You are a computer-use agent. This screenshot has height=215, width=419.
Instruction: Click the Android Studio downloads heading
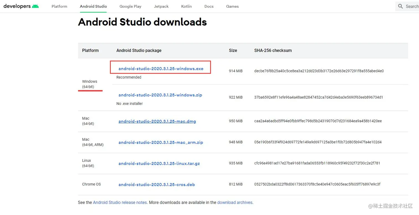pyautogui.click(x=142, y=22)
